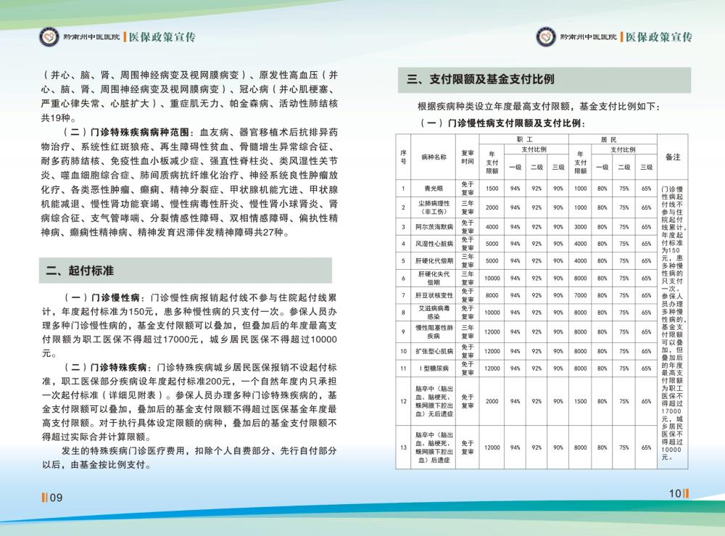Viewport: 725px width, 536px height.
Task: Select the 病种名称 column header in the table
Action: [432, 157]
